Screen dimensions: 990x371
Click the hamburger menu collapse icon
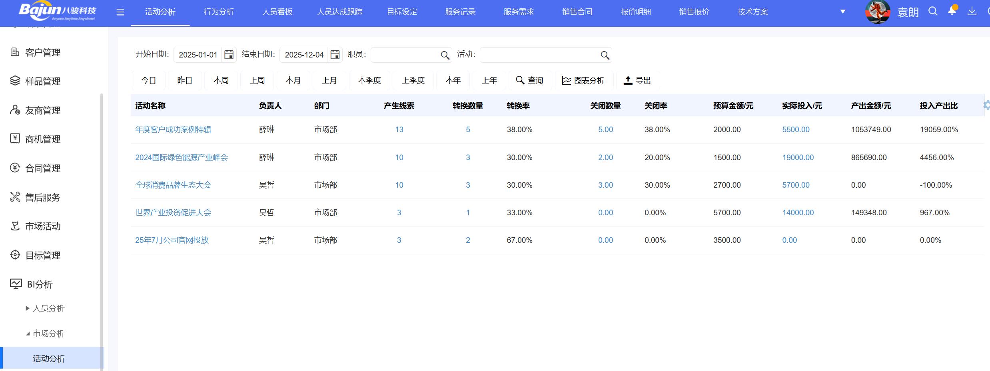(120, 12)
